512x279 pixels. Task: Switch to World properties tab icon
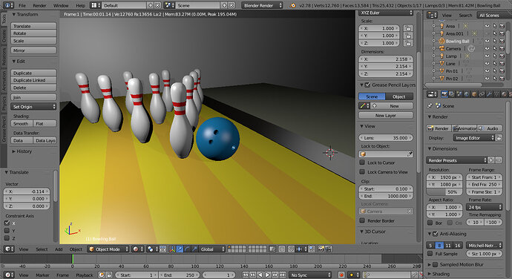tap(467, 94)
